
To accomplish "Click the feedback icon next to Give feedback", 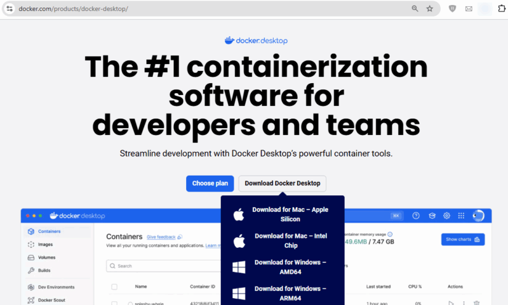I will click(180, 237).
